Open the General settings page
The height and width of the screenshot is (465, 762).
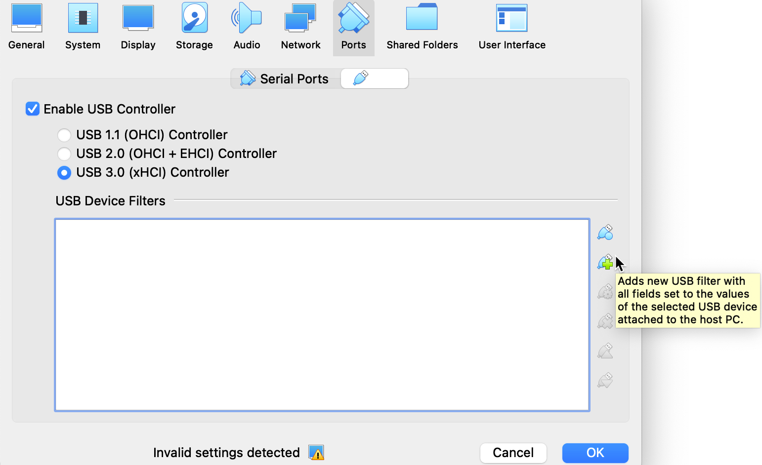(26, 25)
